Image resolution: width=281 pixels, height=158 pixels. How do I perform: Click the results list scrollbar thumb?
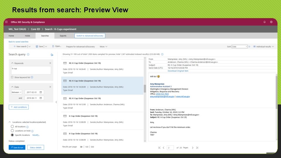coord(145,88)
